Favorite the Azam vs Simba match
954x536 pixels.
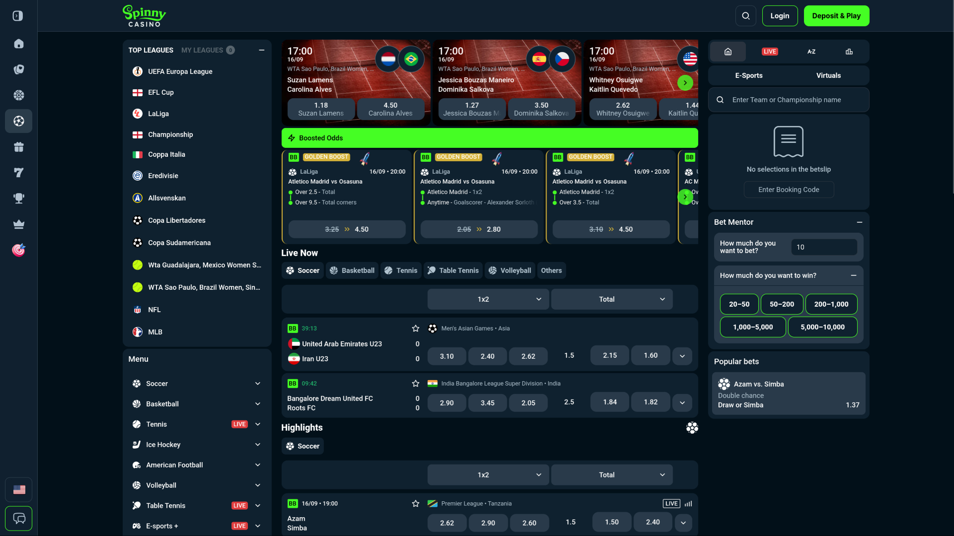tap(416, 504)
